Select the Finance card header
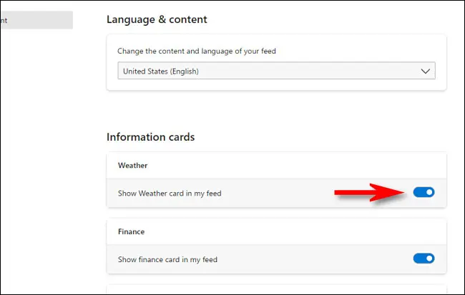This screenshot has height=295, width=465. coord(132,232)
